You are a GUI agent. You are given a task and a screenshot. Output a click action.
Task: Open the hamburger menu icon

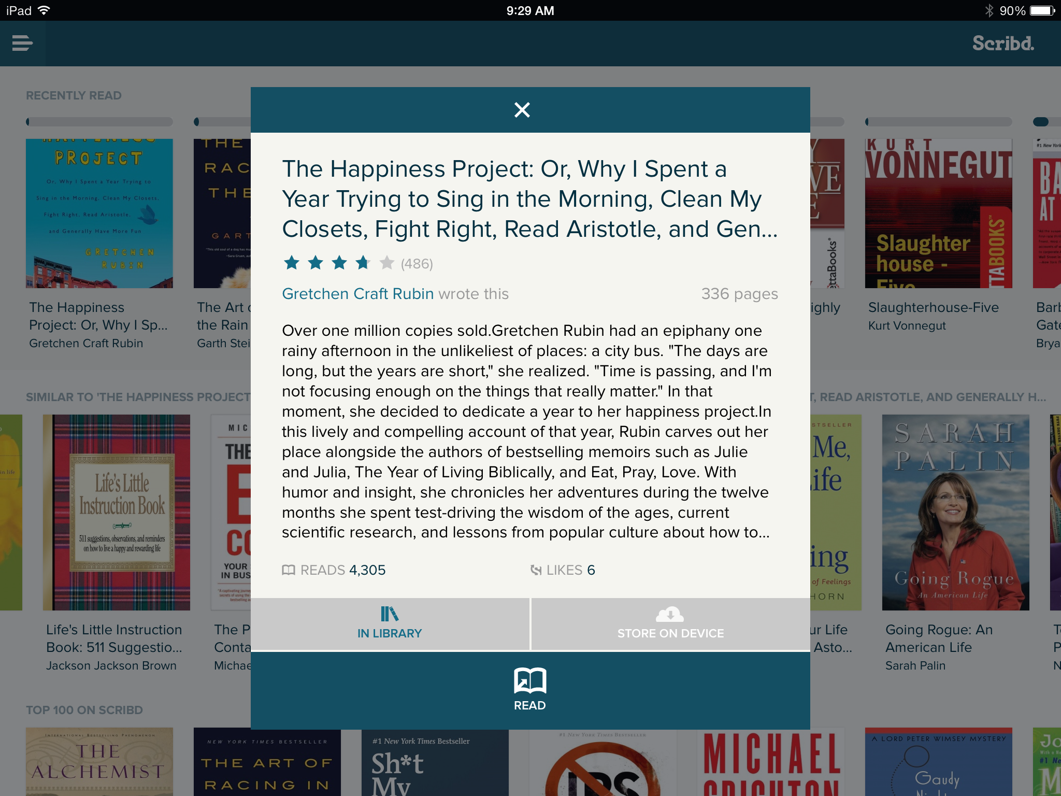(22, 43)
